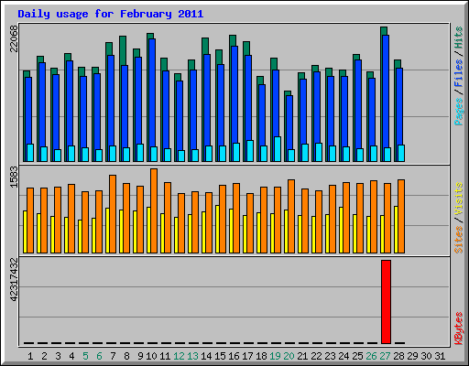Screen dimensions: 469x366
Task: Click the day 3 axis label
Action: 58,356
